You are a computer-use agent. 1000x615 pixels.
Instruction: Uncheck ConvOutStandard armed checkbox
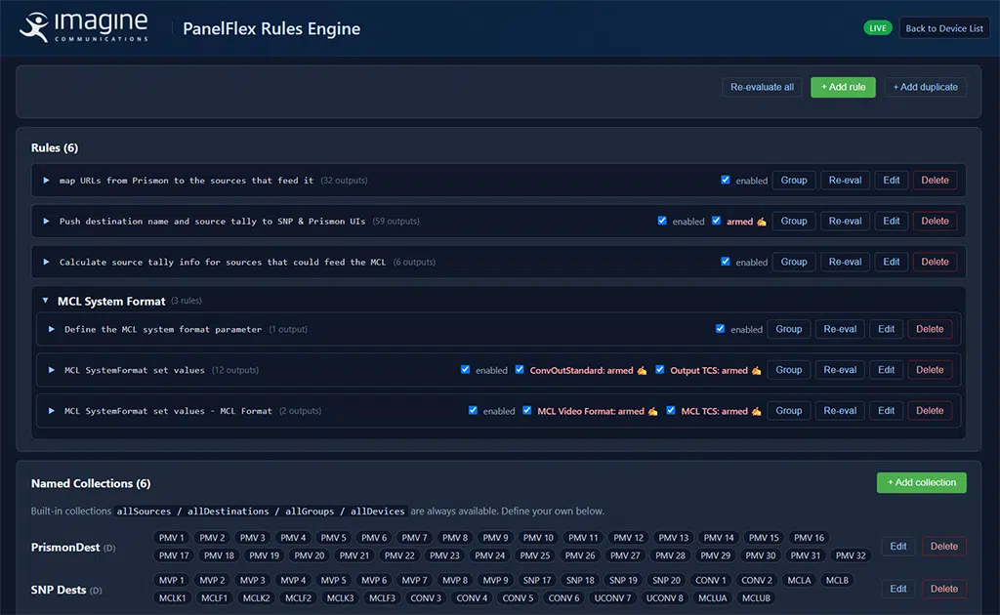coord(520,370)
